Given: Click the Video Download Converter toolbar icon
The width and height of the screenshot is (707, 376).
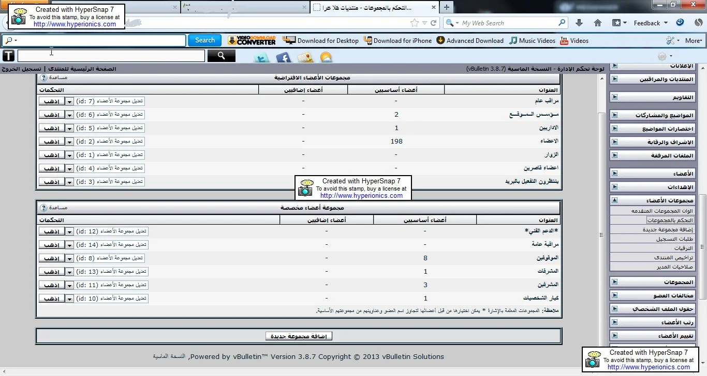Looking at the screenshot, I should pyautogui.click(x=252, y=40).
